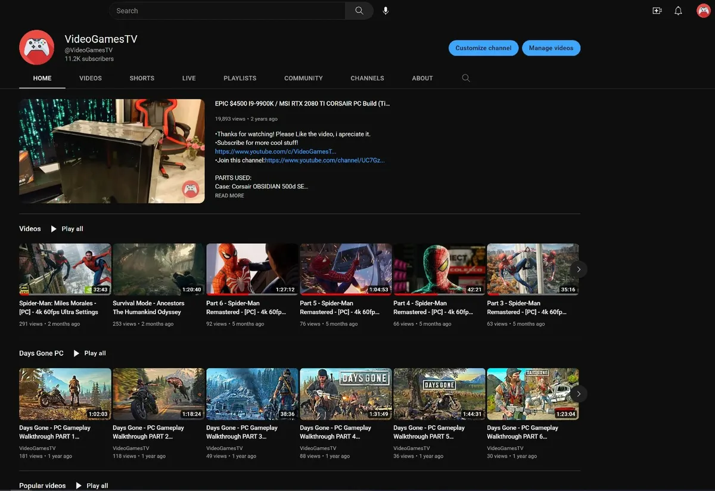The width and height of the screenshot is (715, 491).
Task: Switch to the VIDEOS tab
Action: point(91,78)
